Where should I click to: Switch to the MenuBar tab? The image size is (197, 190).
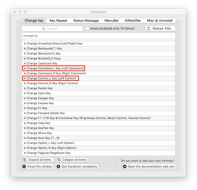(x=112, y=21)
